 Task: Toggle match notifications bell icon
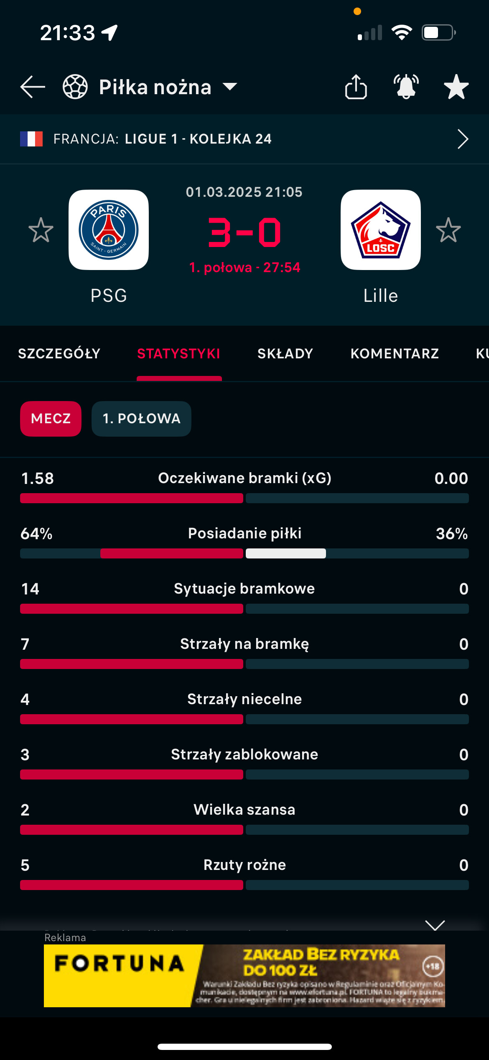[x=406, y=87]
